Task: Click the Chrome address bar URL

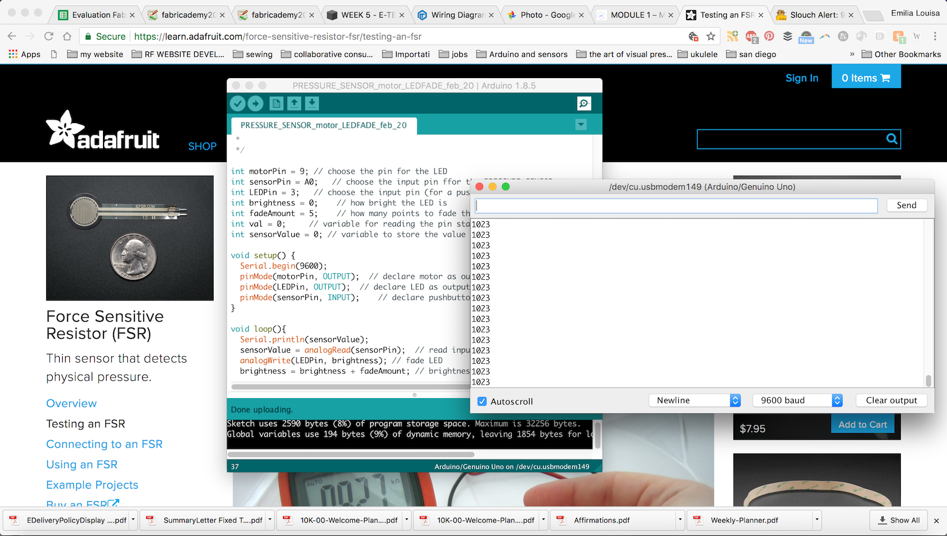Action: [278, 36]
